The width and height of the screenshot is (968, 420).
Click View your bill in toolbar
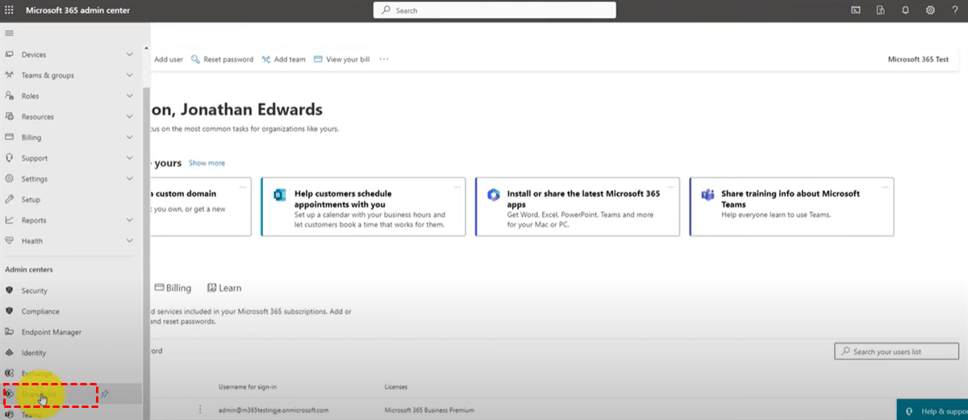(x=342, y=60)
